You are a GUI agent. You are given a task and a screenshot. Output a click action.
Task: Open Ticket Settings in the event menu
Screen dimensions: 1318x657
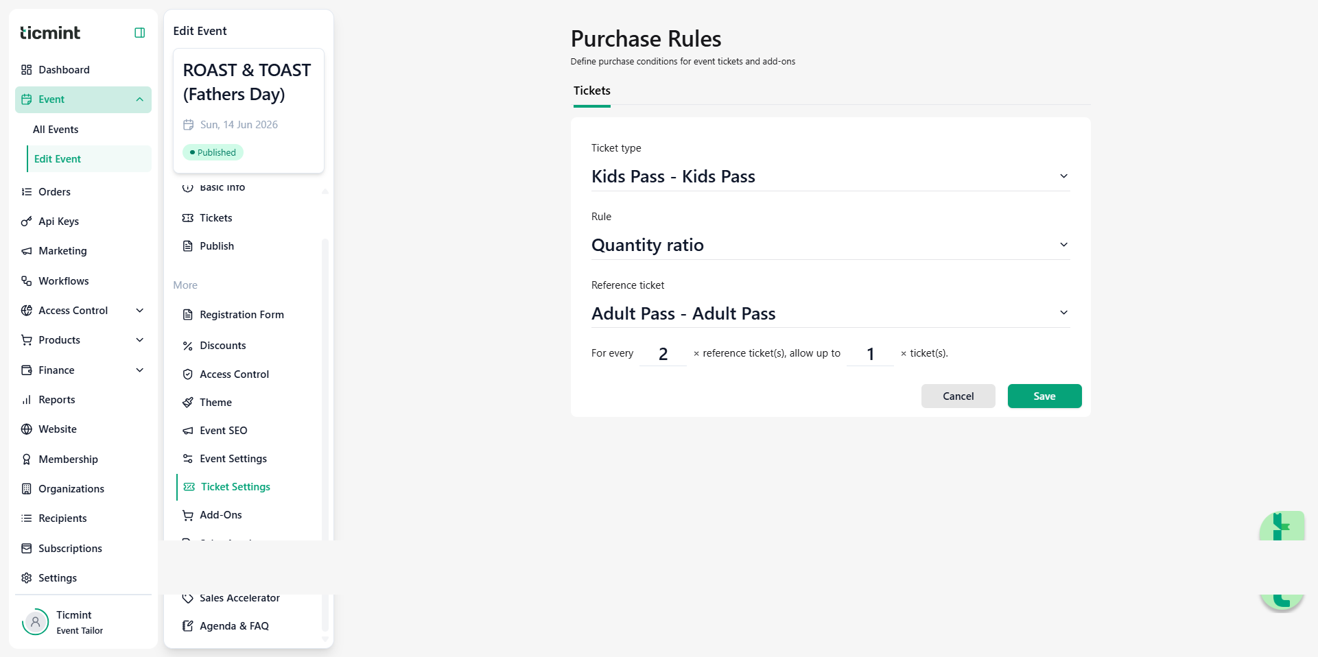[235, 487]
